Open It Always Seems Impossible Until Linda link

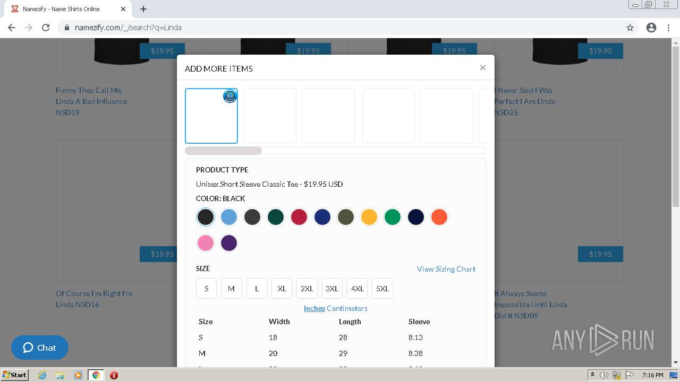coord(530,305)
